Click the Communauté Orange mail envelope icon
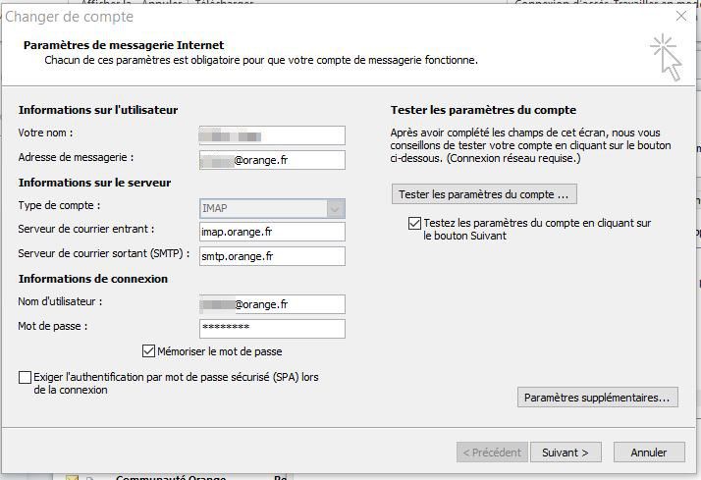This screenshot has height=480, width=701. coord(72,477)
